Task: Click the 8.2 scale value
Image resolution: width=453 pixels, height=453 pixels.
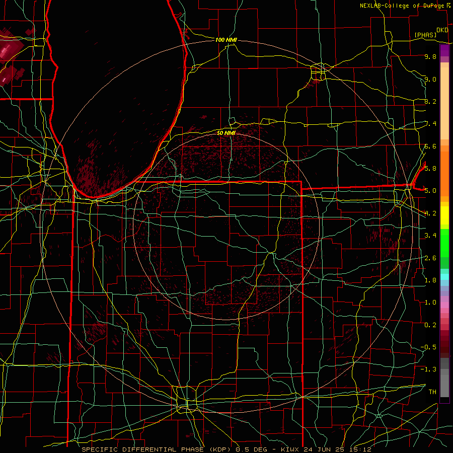Action: point(430,101)
